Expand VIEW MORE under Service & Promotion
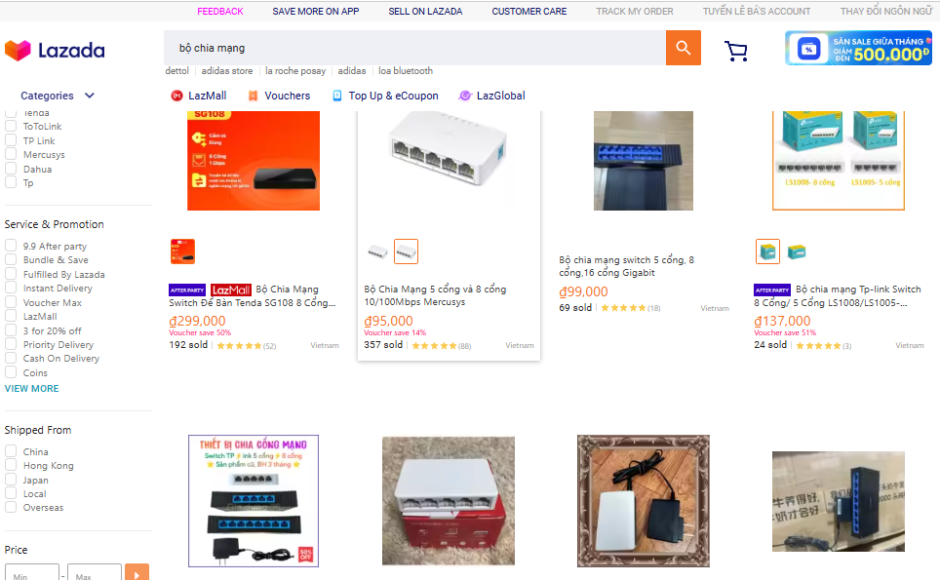The image size is (940, 580). coord(32,388)
